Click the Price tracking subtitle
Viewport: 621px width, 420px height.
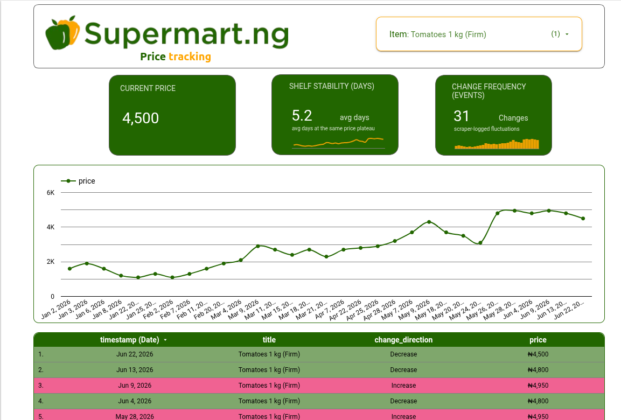coord(176,57)
